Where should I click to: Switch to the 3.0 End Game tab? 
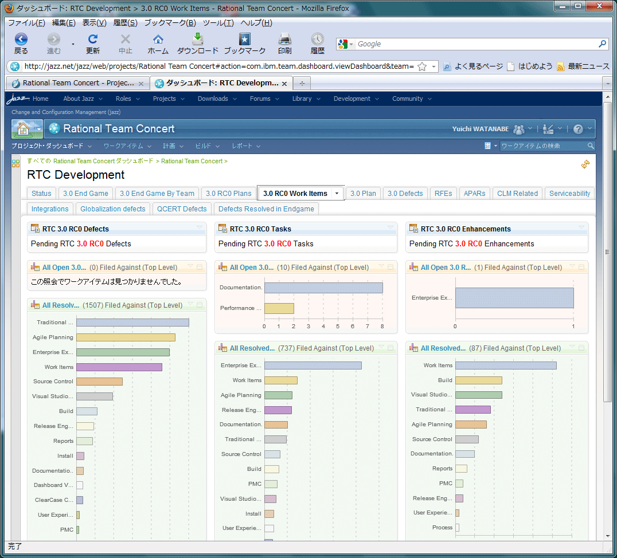pyautogui.click(x=85, y=194)
